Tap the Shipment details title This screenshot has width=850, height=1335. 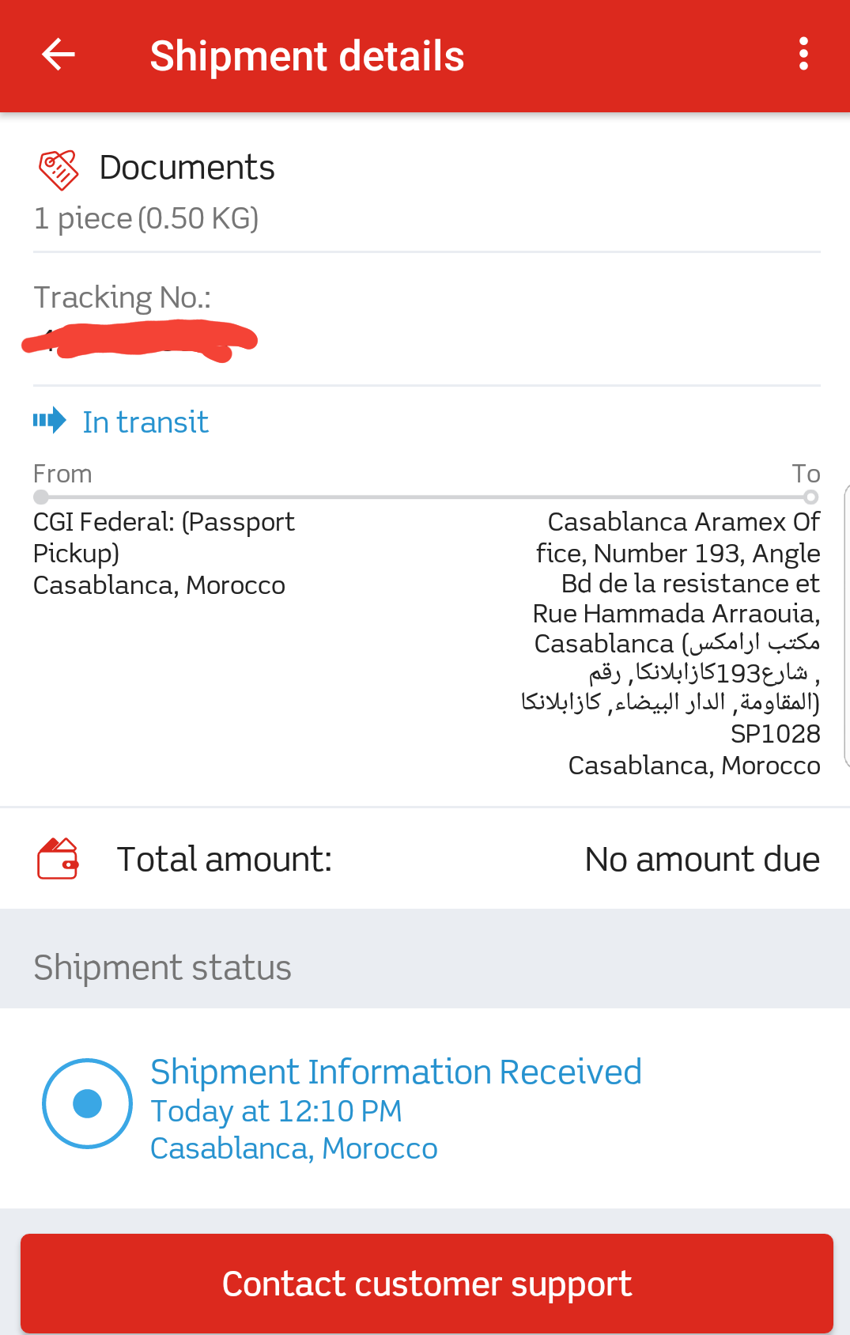(x=307, y=56)
